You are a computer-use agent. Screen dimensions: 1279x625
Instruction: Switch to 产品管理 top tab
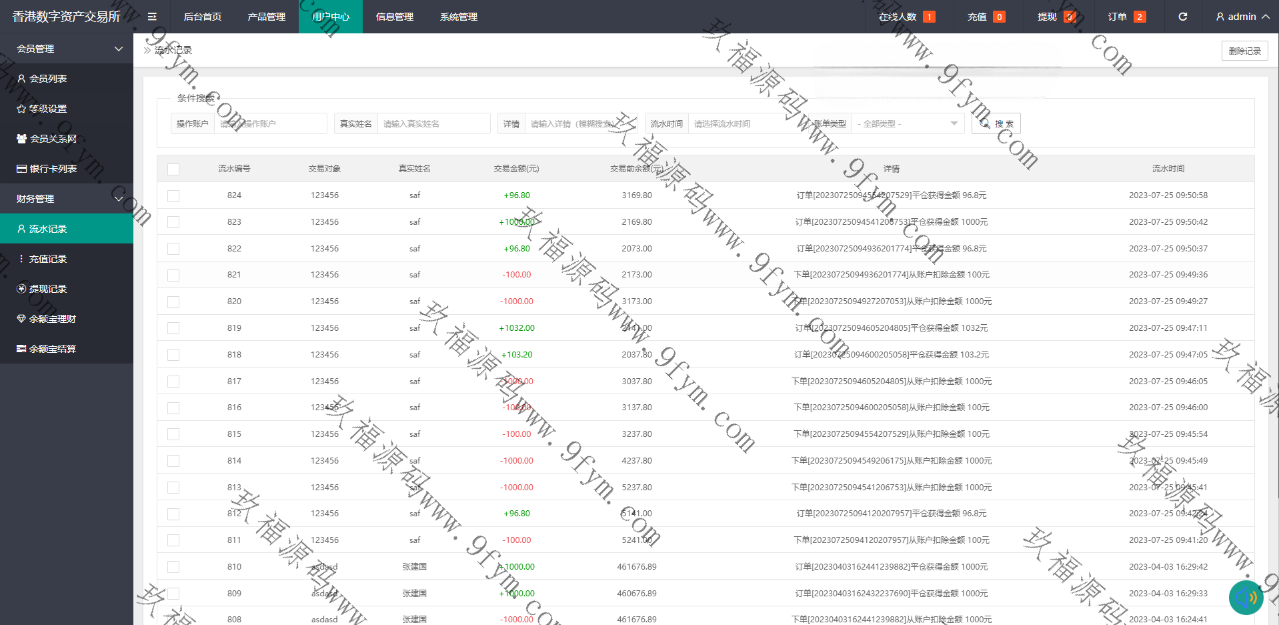pos(266,17)
